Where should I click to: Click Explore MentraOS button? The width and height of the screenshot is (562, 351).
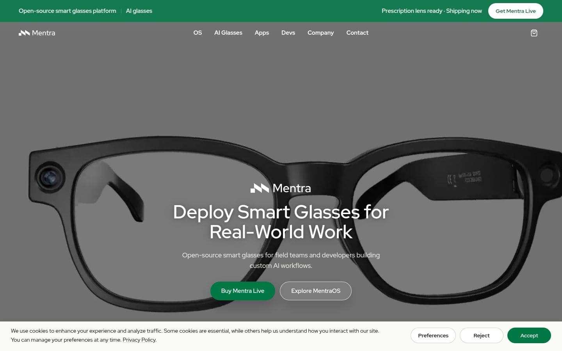pos(316,291)
